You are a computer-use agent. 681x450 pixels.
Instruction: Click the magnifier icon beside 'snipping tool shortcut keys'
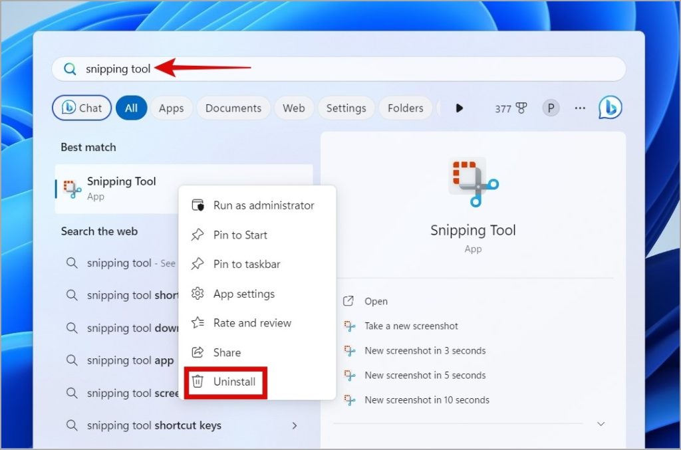tap(72, 425)
